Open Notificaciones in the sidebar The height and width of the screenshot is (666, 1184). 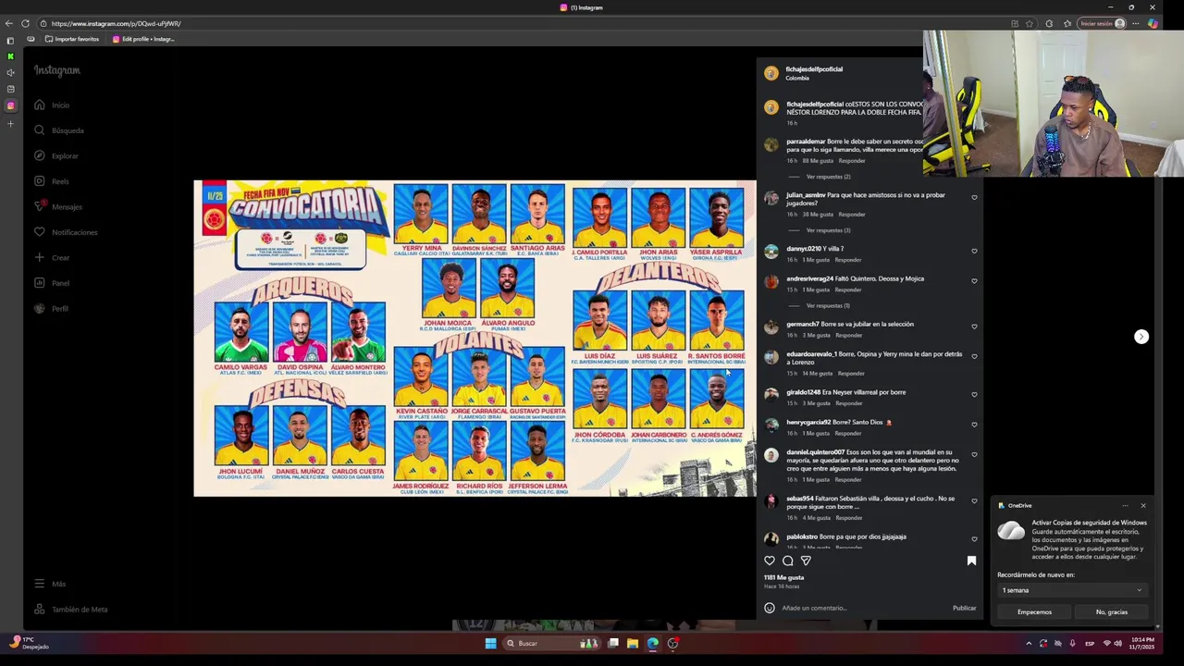65,232
